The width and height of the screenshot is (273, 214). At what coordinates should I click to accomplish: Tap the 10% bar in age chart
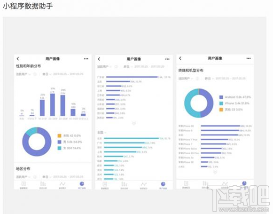coord(73,112)
